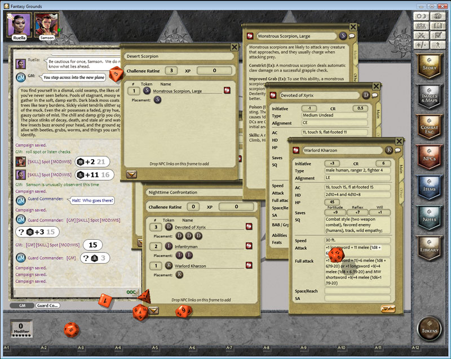451x359 pixels.
Task: Toggle the checkmark icon in the top toolbar
Action: (438, 35)
